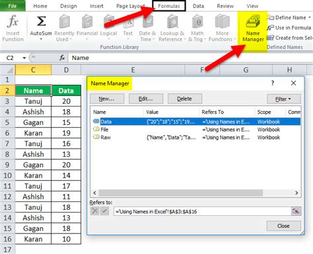The width and height of the screenshot is (313, 254).
Task: Select the Data row in names list
Action: click(197, 122)
